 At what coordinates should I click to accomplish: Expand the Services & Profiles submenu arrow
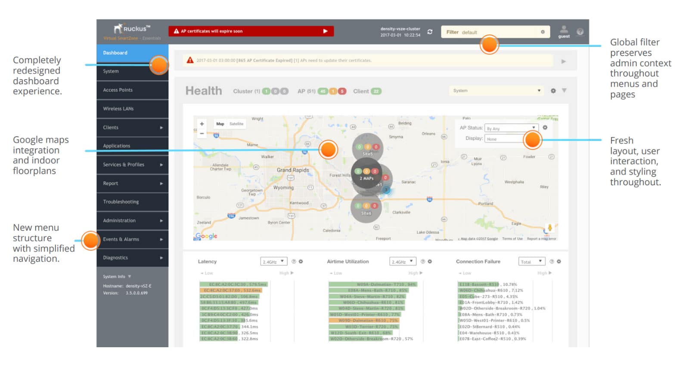[161, 165]
